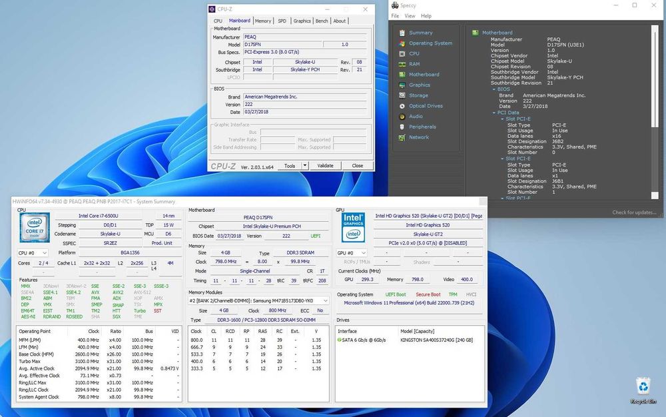Click the Peripherals mouse icon in Speccy
The height and width of the screenshot is (417, 666).
coord(402,127)
